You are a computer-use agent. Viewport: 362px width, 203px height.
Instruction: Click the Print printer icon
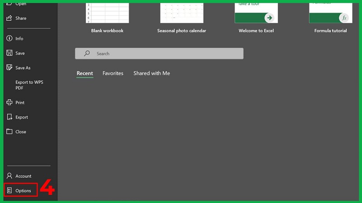[10, 102]
